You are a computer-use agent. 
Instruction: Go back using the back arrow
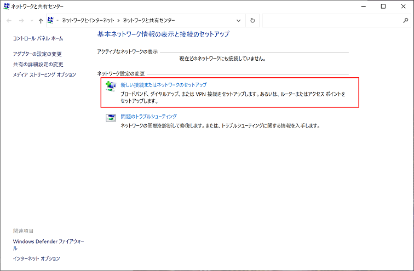(9, 20)
